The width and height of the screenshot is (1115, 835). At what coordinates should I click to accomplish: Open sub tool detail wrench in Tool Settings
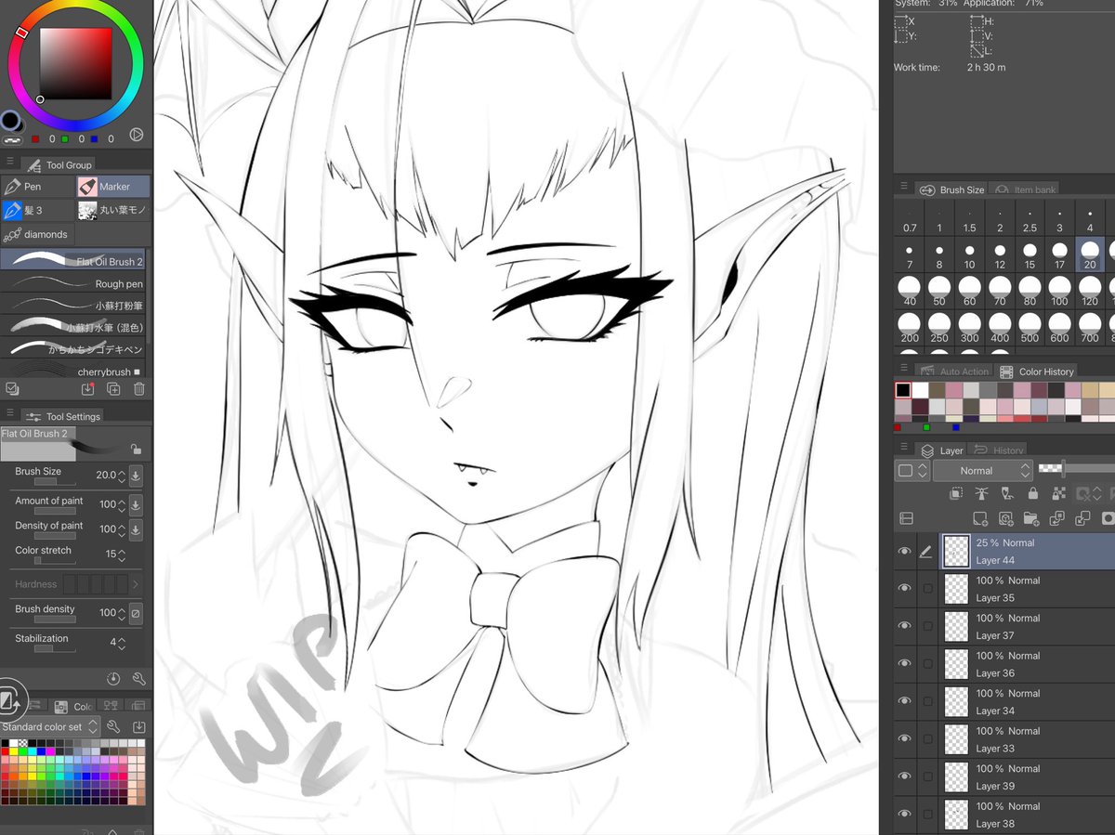click(x=138, y=679)
